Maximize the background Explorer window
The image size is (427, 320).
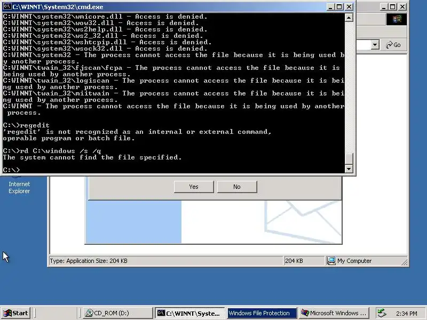(x=393, y=6)
